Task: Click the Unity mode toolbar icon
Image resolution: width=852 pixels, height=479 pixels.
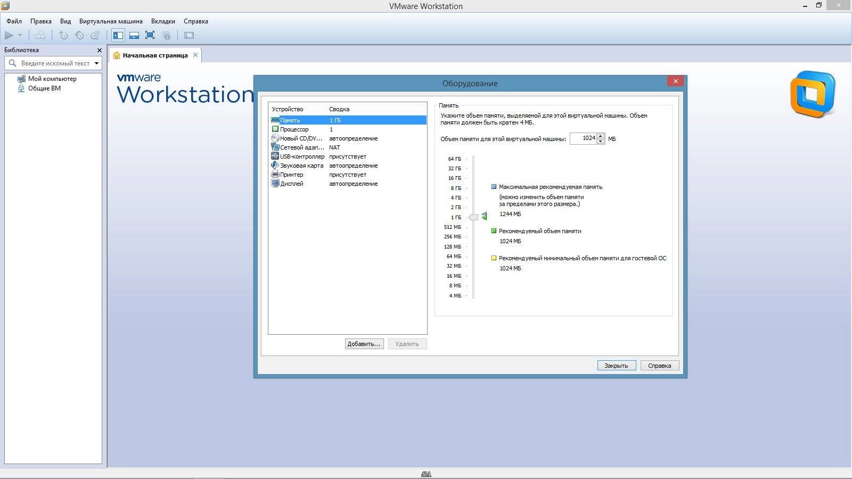Action: (166, 36)
